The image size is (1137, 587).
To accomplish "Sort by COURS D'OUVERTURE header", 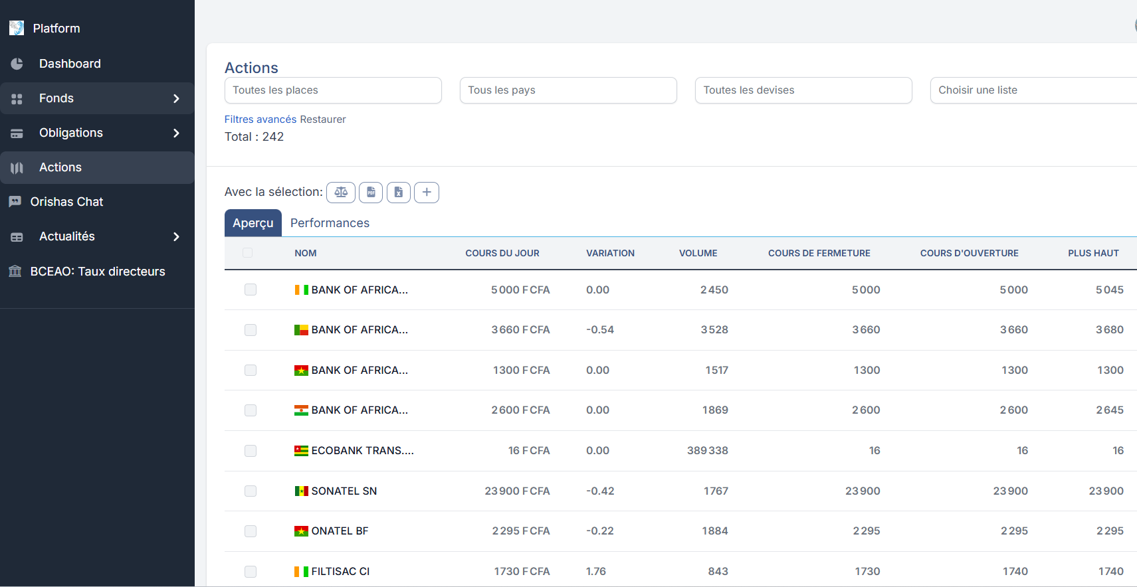I will [970, 254].
